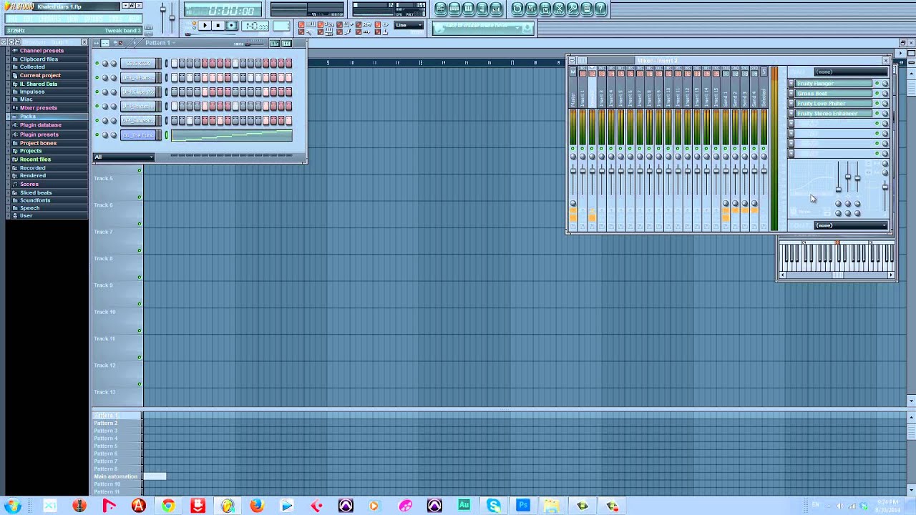This screenshot has height=515, width=916.
Task: Open the Plugin database folder
Action: pyautogui.click(x=40, y=125)
